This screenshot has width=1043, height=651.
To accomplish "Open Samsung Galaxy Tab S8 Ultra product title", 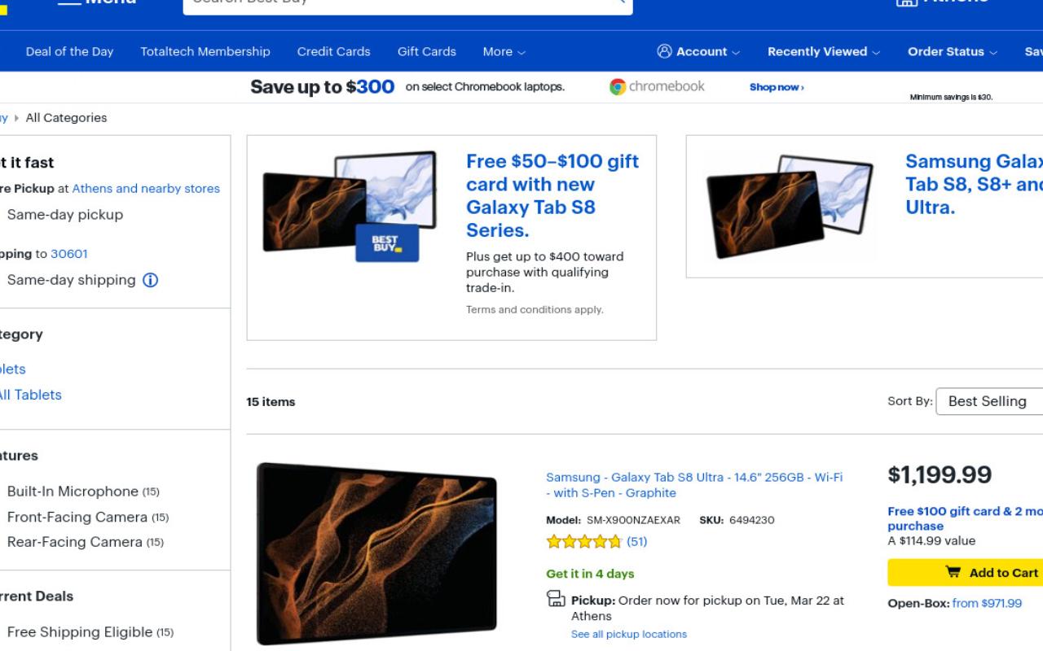I will tap(694, 485).
